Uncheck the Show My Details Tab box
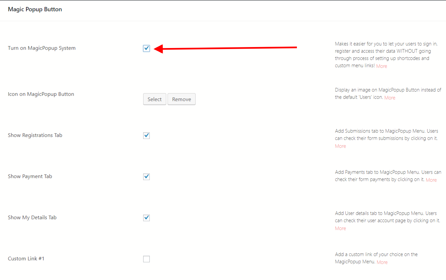The height and width of the screenshot is (280, 446). click(146, 217)
